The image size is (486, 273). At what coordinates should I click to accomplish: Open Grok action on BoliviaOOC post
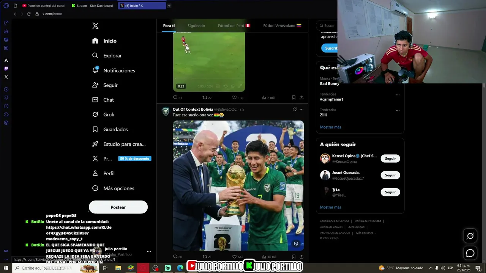[294, 109]
